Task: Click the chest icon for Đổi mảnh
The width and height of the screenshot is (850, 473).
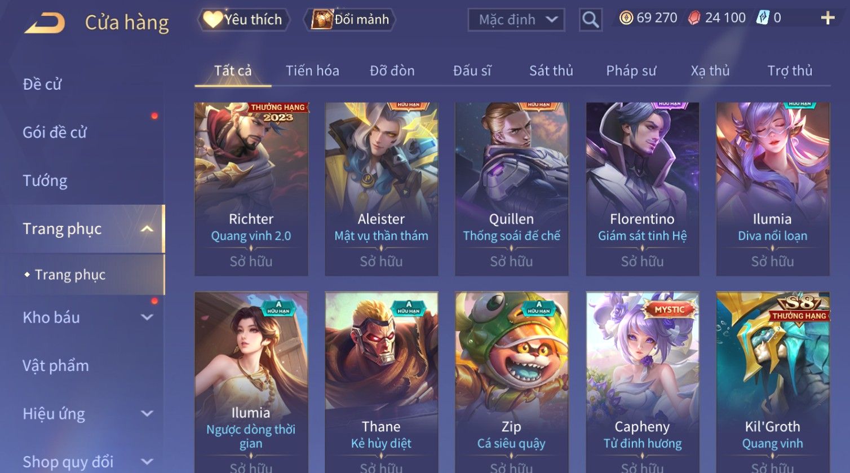Action: click(x=322, y=19)
